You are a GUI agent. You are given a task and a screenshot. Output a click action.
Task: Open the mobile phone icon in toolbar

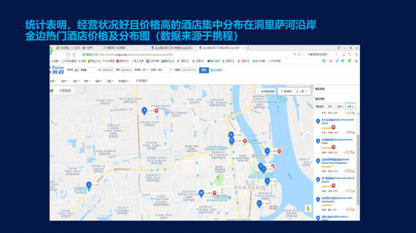pyautogui.click(x=344, y=54)
